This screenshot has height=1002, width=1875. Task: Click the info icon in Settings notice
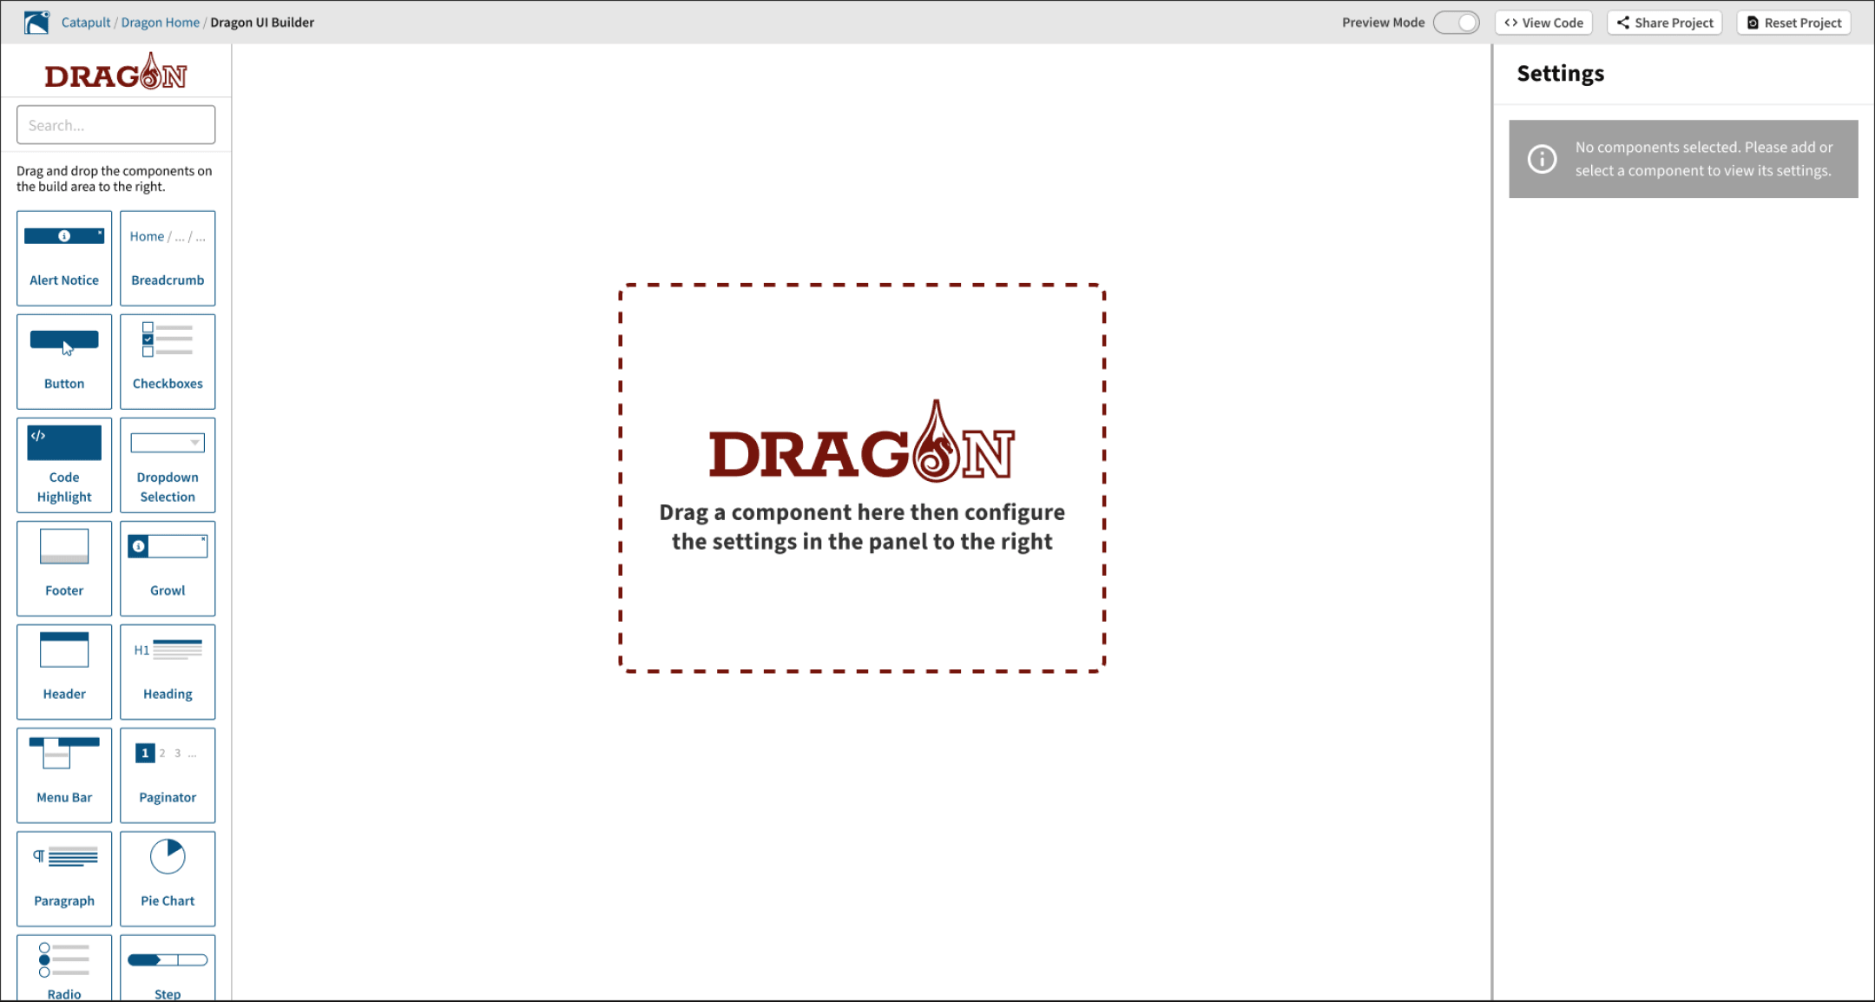click(x=1542, y=159)
